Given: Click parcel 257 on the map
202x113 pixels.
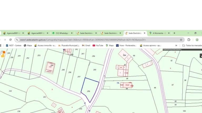Looking at the screenshot, I should (x=79, y=77).
